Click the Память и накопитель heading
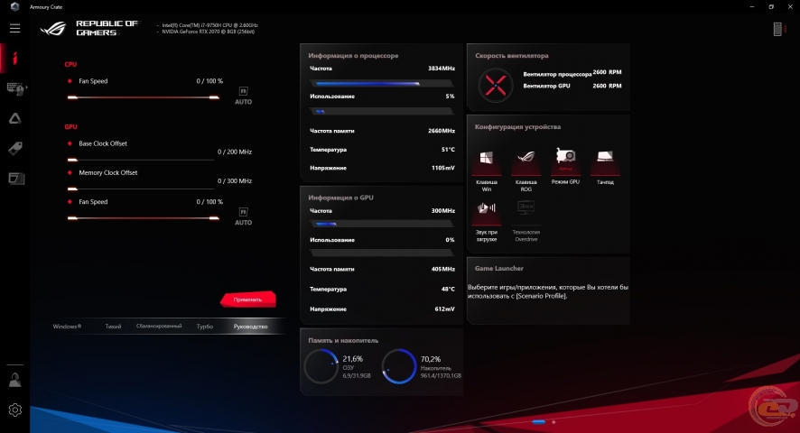The width and height of the screenshot is (800, 433). coord(343,340)
